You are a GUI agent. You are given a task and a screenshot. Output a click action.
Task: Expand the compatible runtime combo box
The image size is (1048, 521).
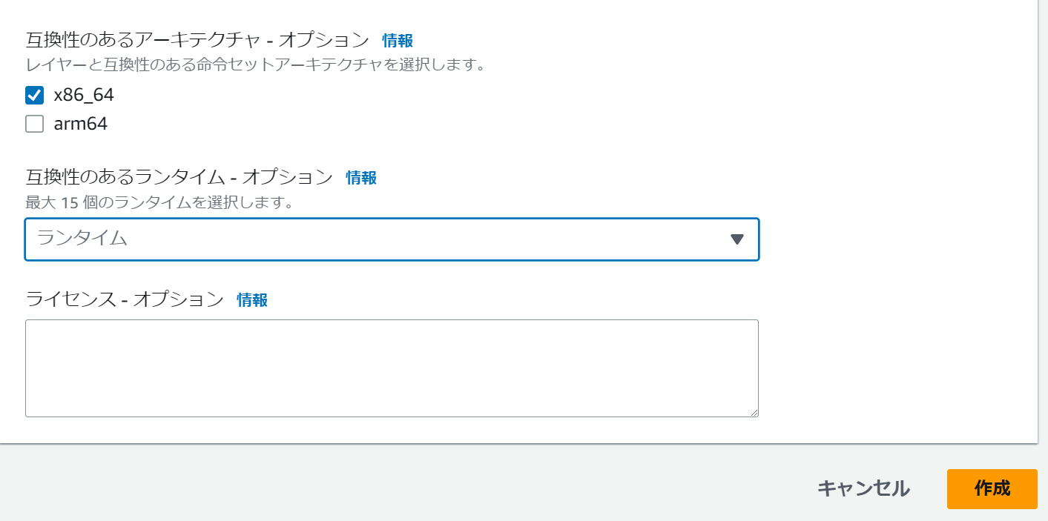(392, 239)
